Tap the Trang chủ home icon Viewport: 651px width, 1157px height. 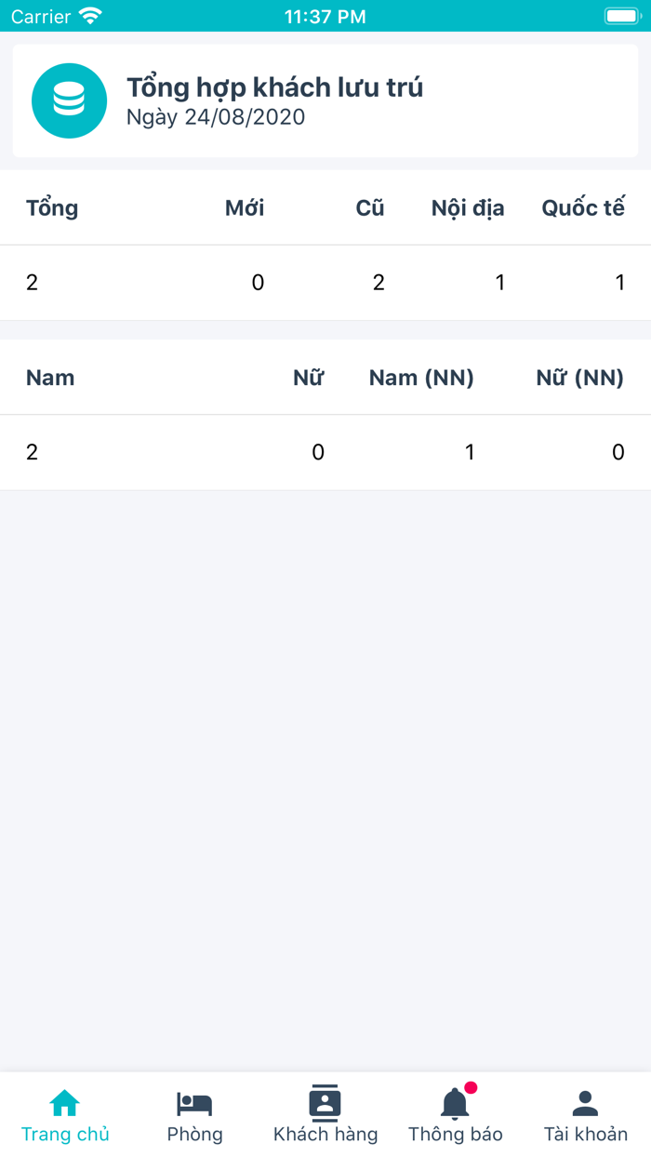(x=65, y=1103)
